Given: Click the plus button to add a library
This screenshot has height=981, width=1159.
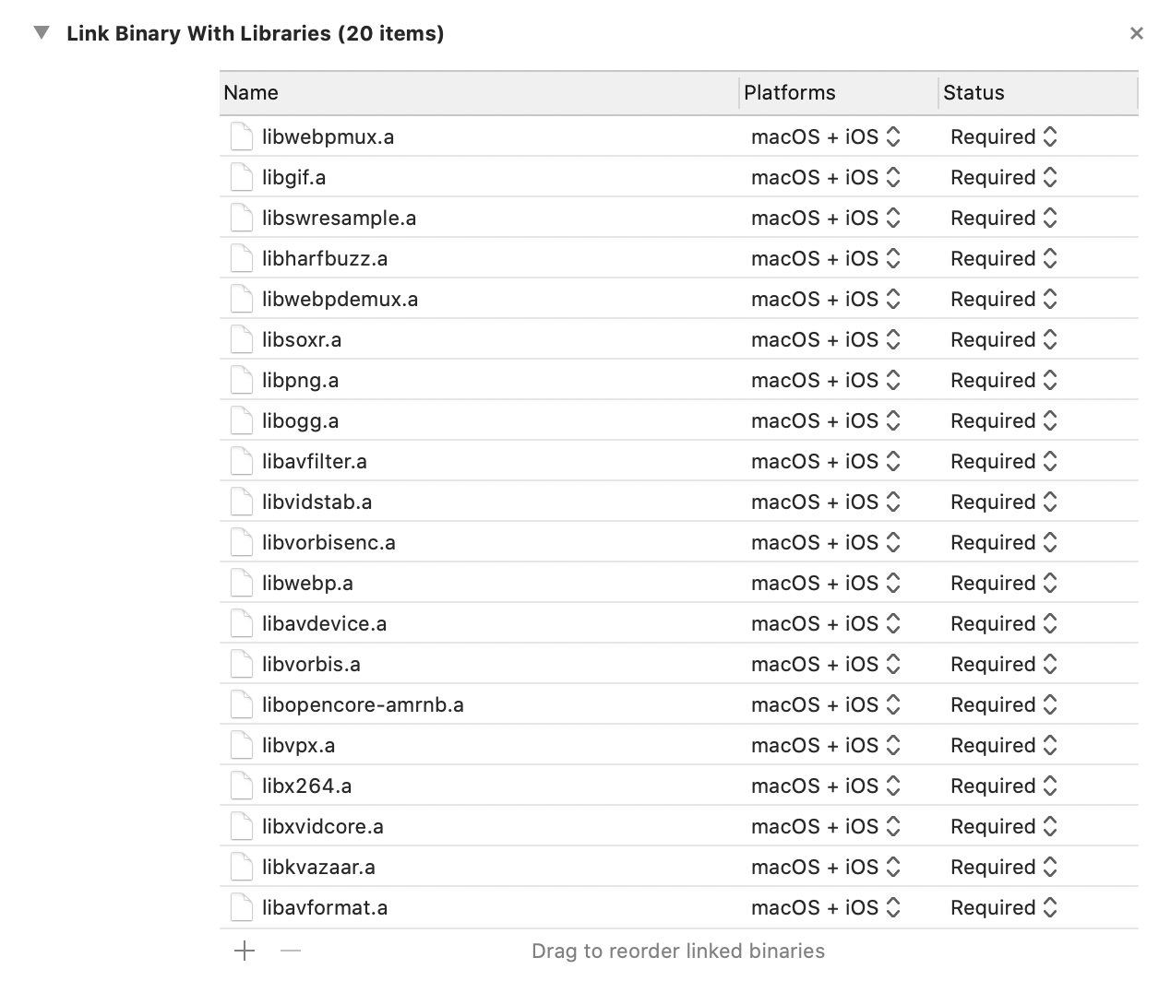Looking at the screenshot, I should point(245,951).
